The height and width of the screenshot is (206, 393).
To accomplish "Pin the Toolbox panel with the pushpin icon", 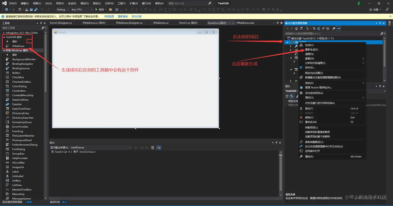I will click(41, 23).
